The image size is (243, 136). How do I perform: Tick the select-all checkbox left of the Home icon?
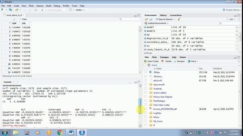(145, 65)
